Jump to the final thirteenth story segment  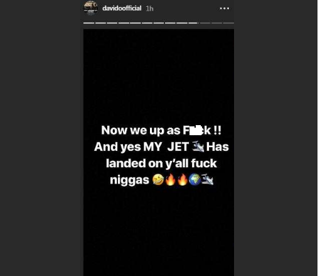228,23
